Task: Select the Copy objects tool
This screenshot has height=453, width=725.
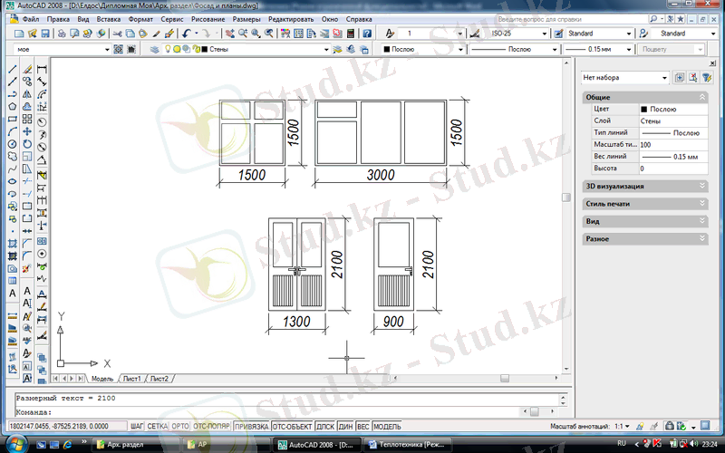Action: pyautogui.click(x=27, y=82)
